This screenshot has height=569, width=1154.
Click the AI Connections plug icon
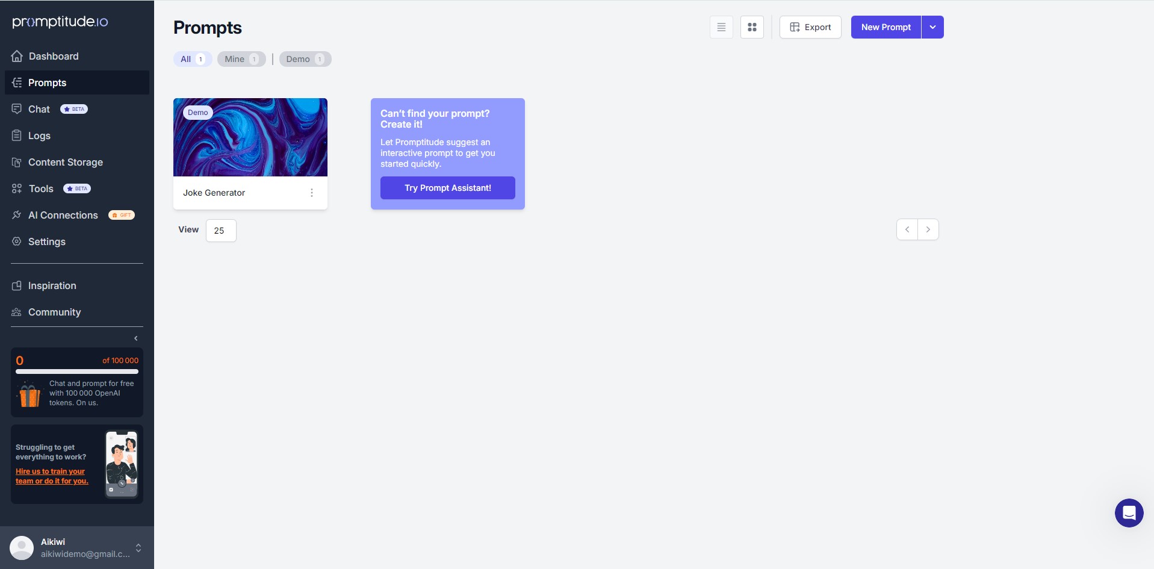click(x=17, y=215)
